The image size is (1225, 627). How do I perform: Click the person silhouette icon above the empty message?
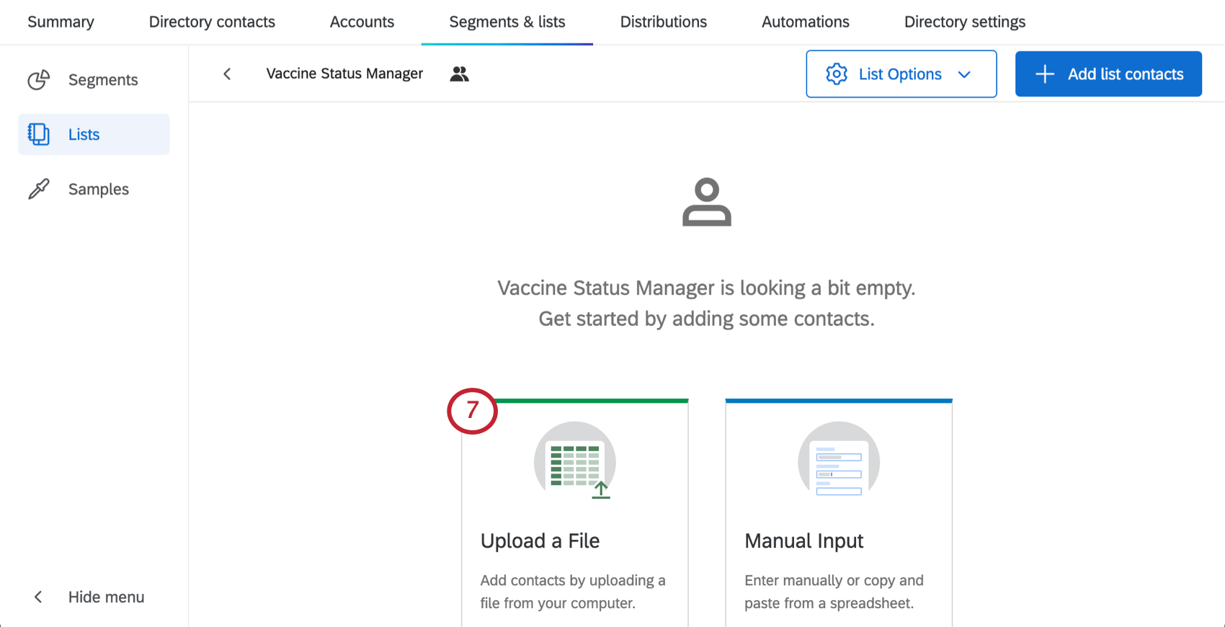pyautogui.click(x=707, y=203)
